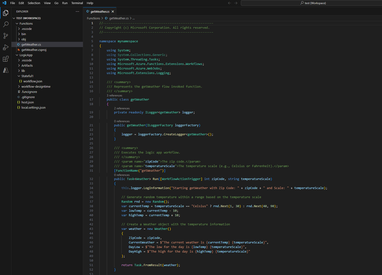This screenshot has width=382, height=275.
Task: Open the Terminal menu
Action: (77, 3)
